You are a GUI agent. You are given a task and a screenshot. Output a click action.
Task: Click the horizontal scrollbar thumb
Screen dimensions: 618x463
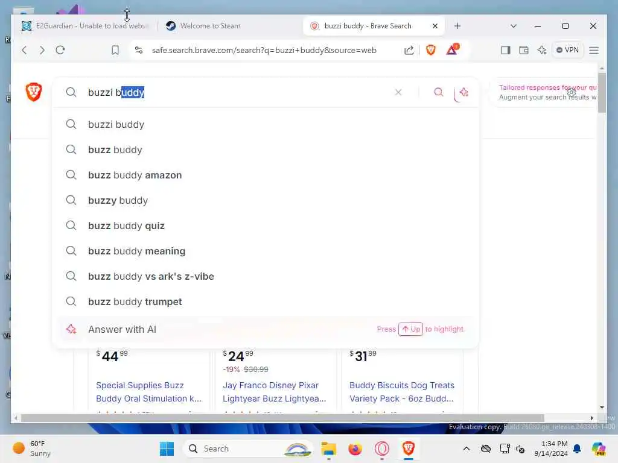pyautogui.click(x=282, y=418)
